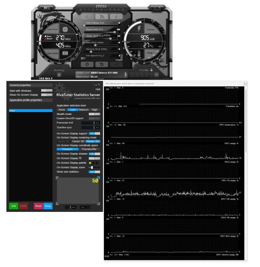The width and height of the screenshot is (260, 267).
Task: Open Raster 3D rendering mode dropdown
Action: tap(93, 141)
